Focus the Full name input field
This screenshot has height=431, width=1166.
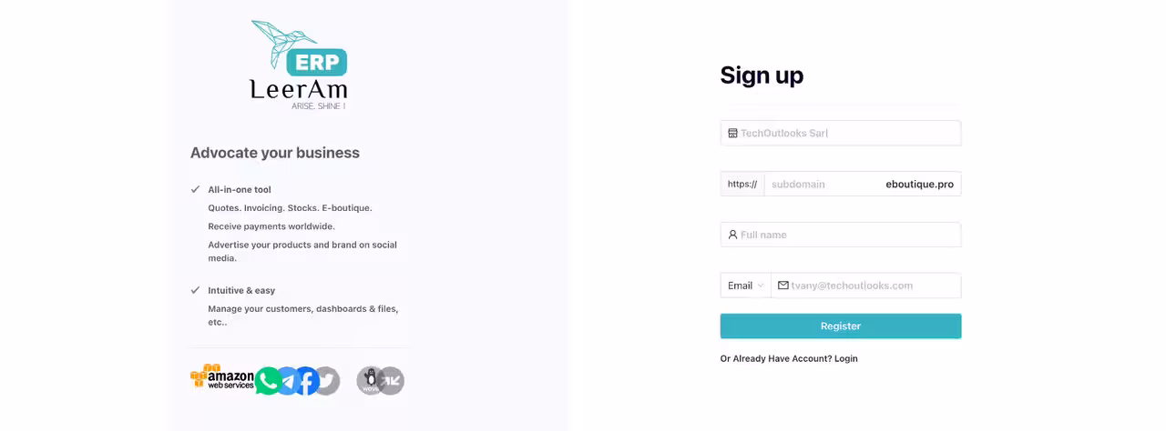(x=841, y=235)
